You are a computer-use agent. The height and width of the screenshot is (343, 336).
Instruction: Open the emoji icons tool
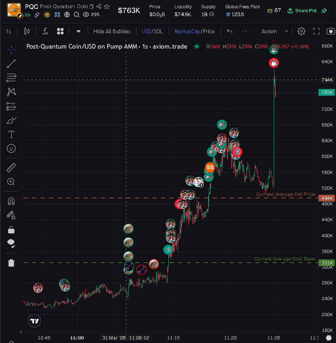[x=11, y=149]
